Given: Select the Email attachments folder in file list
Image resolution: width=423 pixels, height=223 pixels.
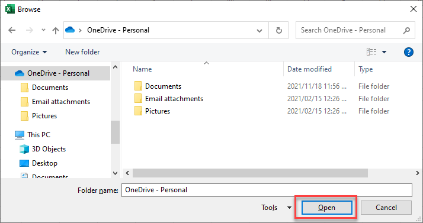Looking at the screenshot, I should [x=169, y=99].
